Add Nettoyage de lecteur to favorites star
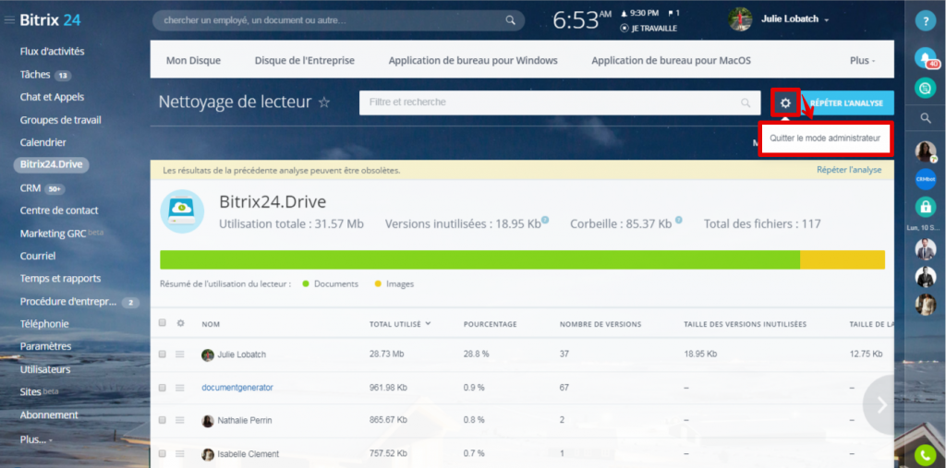The image size is (946, 468). tap(324, 102)
